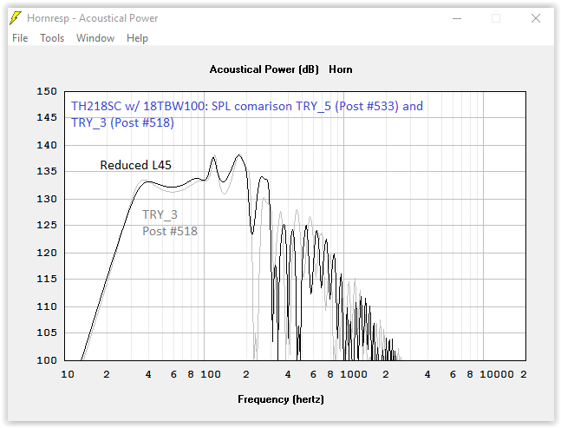
Task: Click the 150 value on vertical axis
Action: click(47, 91)
